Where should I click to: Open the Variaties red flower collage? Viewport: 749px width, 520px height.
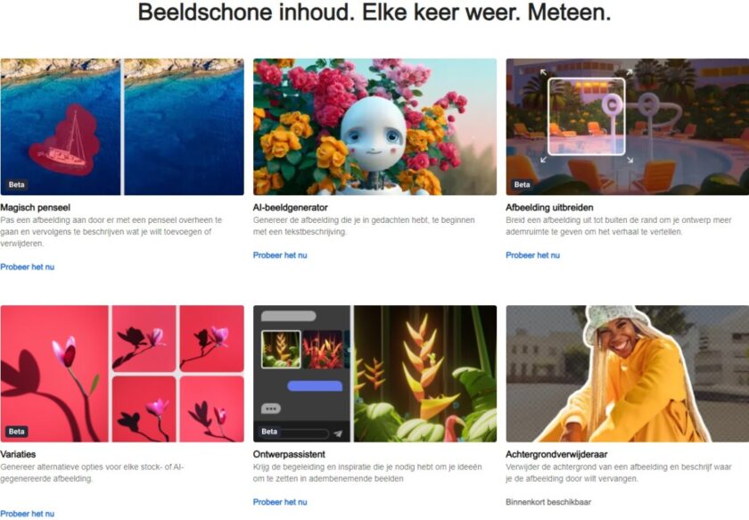[122, 373]
